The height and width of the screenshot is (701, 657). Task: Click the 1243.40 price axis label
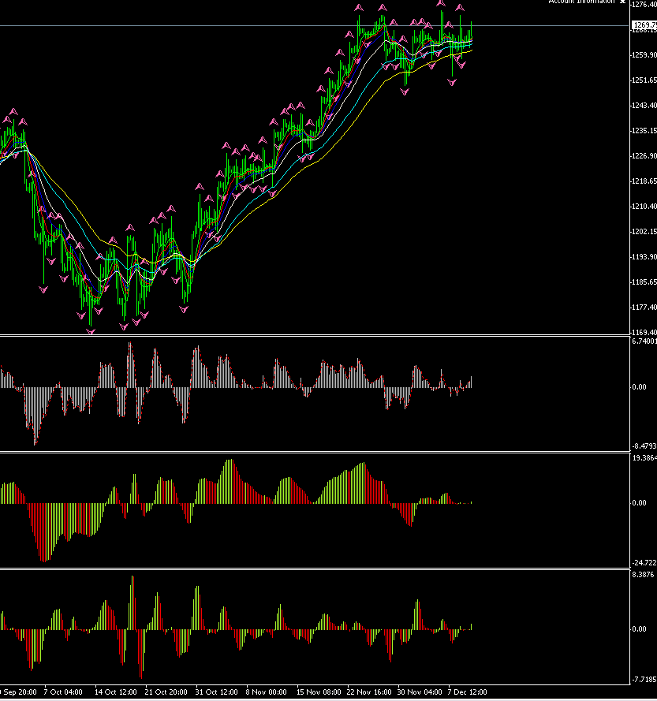coord(644,106)
